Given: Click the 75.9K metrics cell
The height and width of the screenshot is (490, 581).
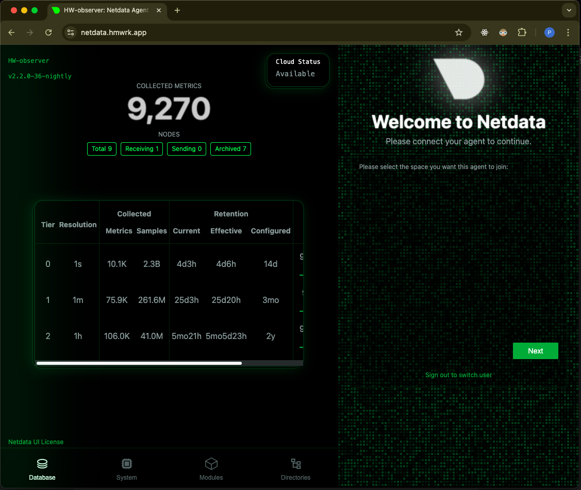Looking at the screenshot, I should [117, 300].
